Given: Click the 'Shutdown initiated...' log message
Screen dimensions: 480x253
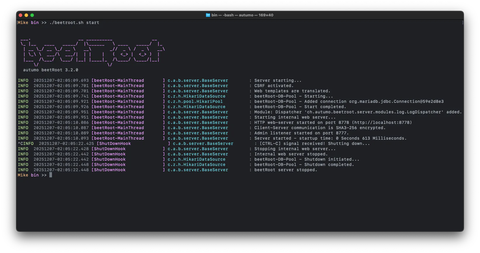Looking at the screenshot, I should pos(307,159).
